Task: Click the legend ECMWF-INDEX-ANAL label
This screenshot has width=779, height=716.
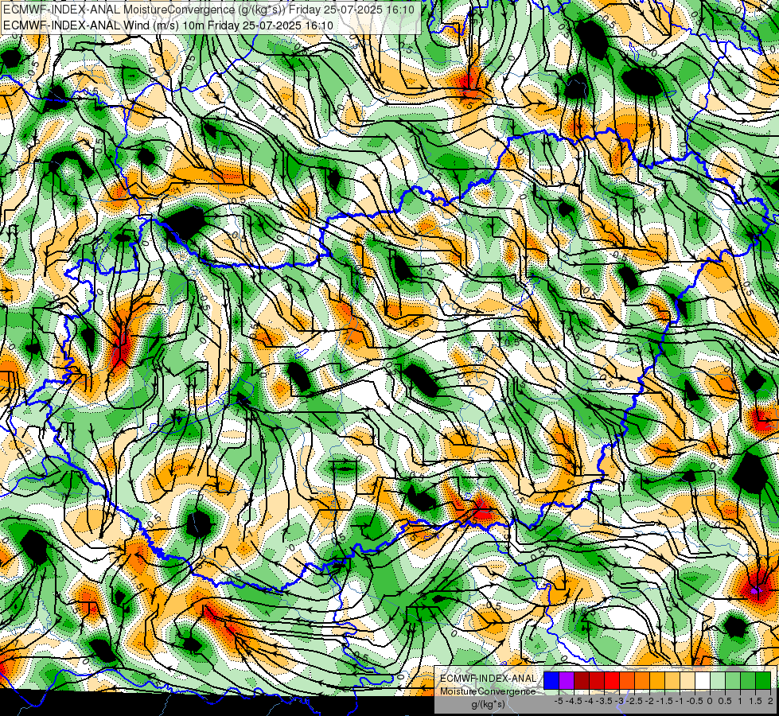Action: [x=489, y=679]
